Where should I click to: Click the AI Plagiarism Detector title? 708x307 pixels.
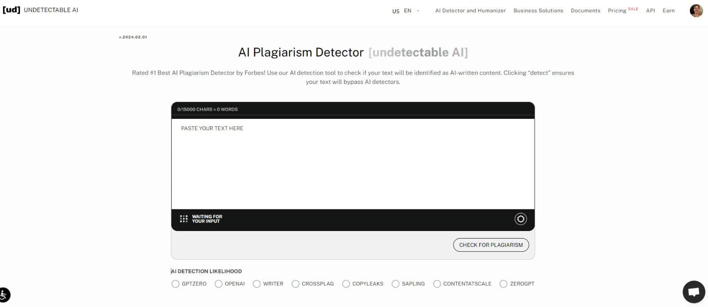click(x=301, y=52)
